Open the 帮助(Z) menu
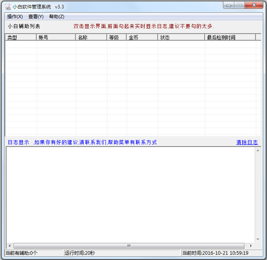The width and height of the screenshot is (267, 260). click(x=57, y=17)
